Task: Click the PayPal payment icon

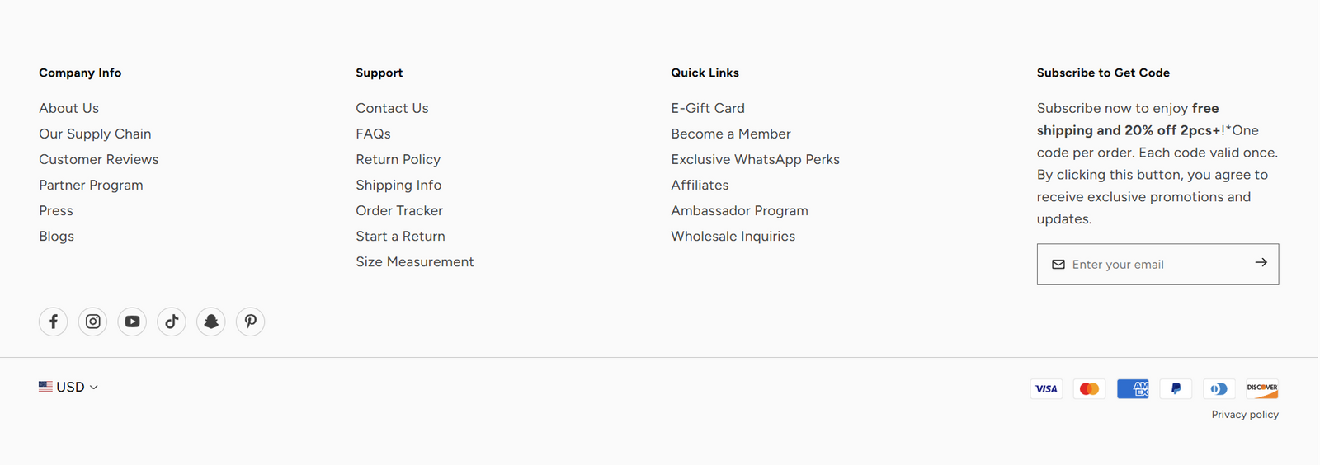Action: pyautogui.click(x=1176, y=388)
